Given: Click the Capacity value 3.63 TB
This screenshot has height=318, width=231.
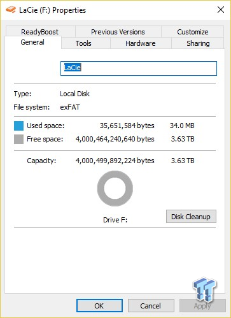Looking at the screenshot, I should tap(183, 161).
